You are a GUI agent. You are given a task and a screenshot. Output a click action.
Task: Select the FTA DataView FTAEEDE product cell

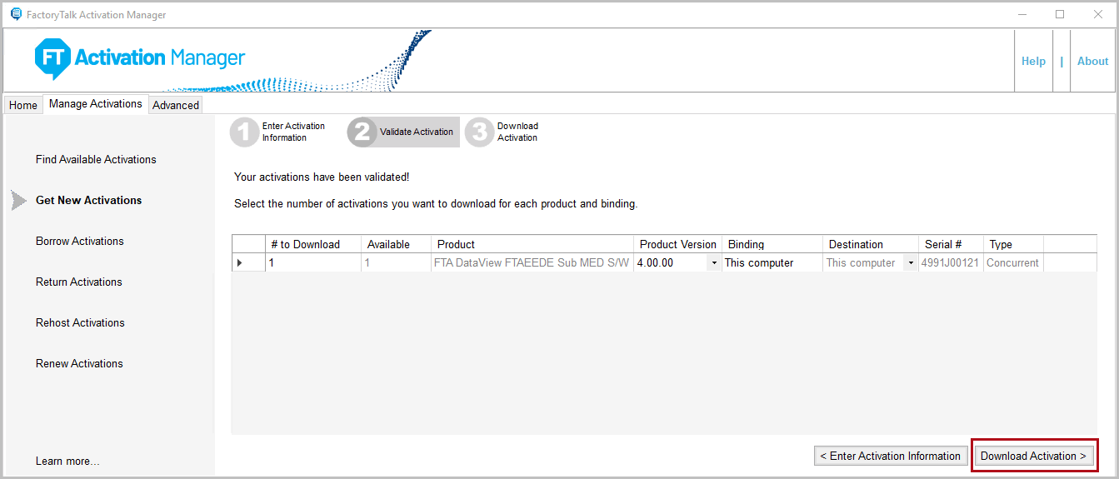coord(532,262)
